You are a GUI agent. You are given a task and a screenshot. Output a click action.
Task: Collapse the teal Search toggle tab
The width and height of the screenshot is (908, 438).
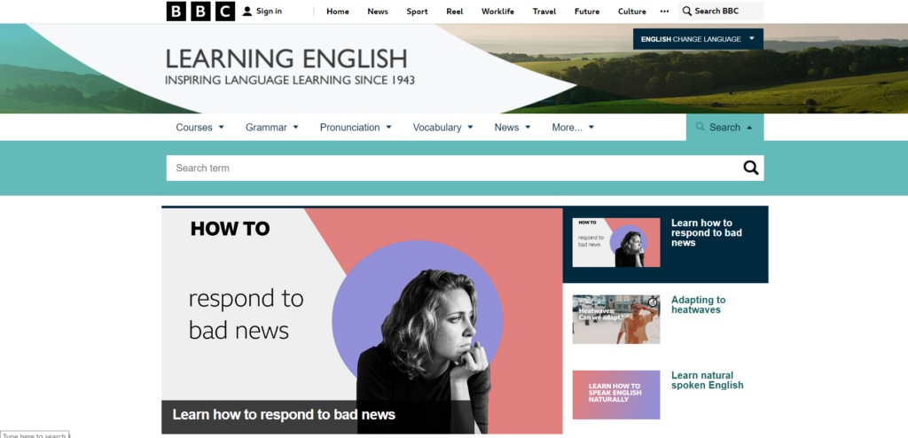[724, 128]
